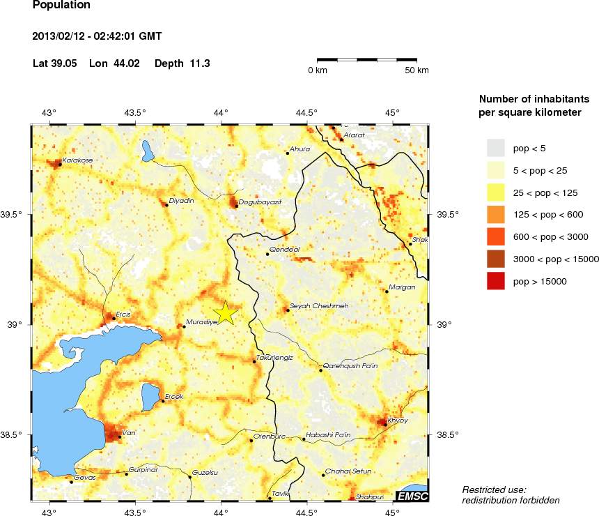Click the Diyadin city marker
Viewport: 599px width, 516px height.
tap(166, 205)
